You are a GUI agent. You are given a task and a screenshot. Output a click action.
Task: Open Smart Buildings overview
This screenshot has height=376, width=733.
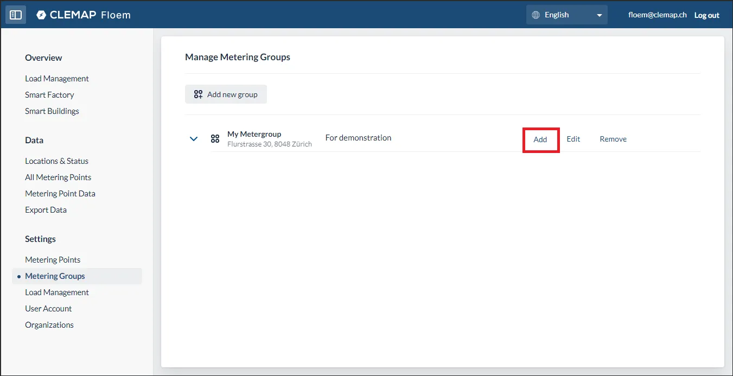(x=52, y=111)
